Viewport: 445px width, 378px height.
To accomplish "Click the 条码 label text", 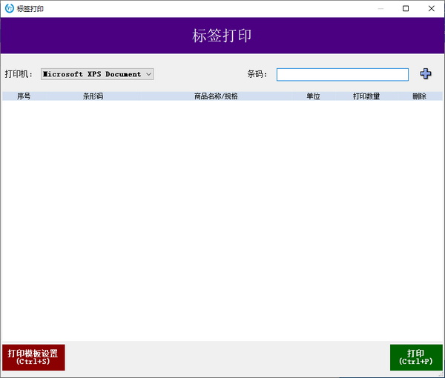I will 257,74.
